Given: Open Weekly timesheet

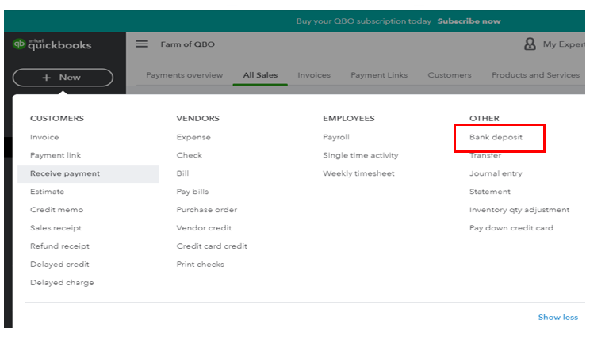Looking at the screenshot, I should coord(358,173).
